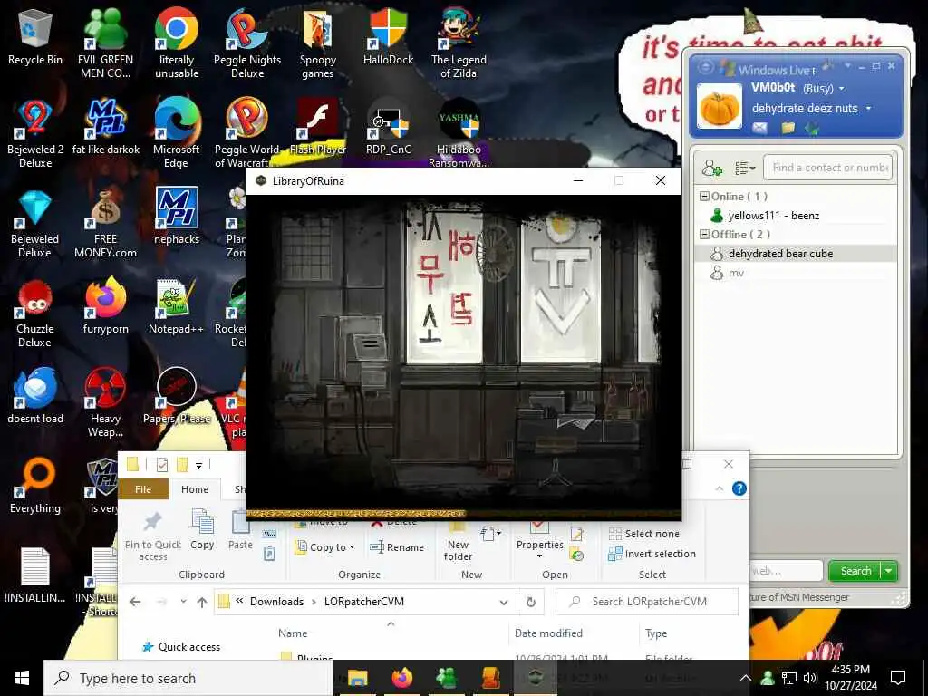Click the Search LORpatcherCVM box
This screenshot has height=696, width=928.
647,602
